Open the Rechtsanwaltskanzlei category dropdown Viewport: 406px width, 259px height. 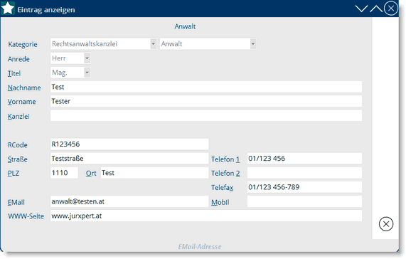tap(154, 44)
